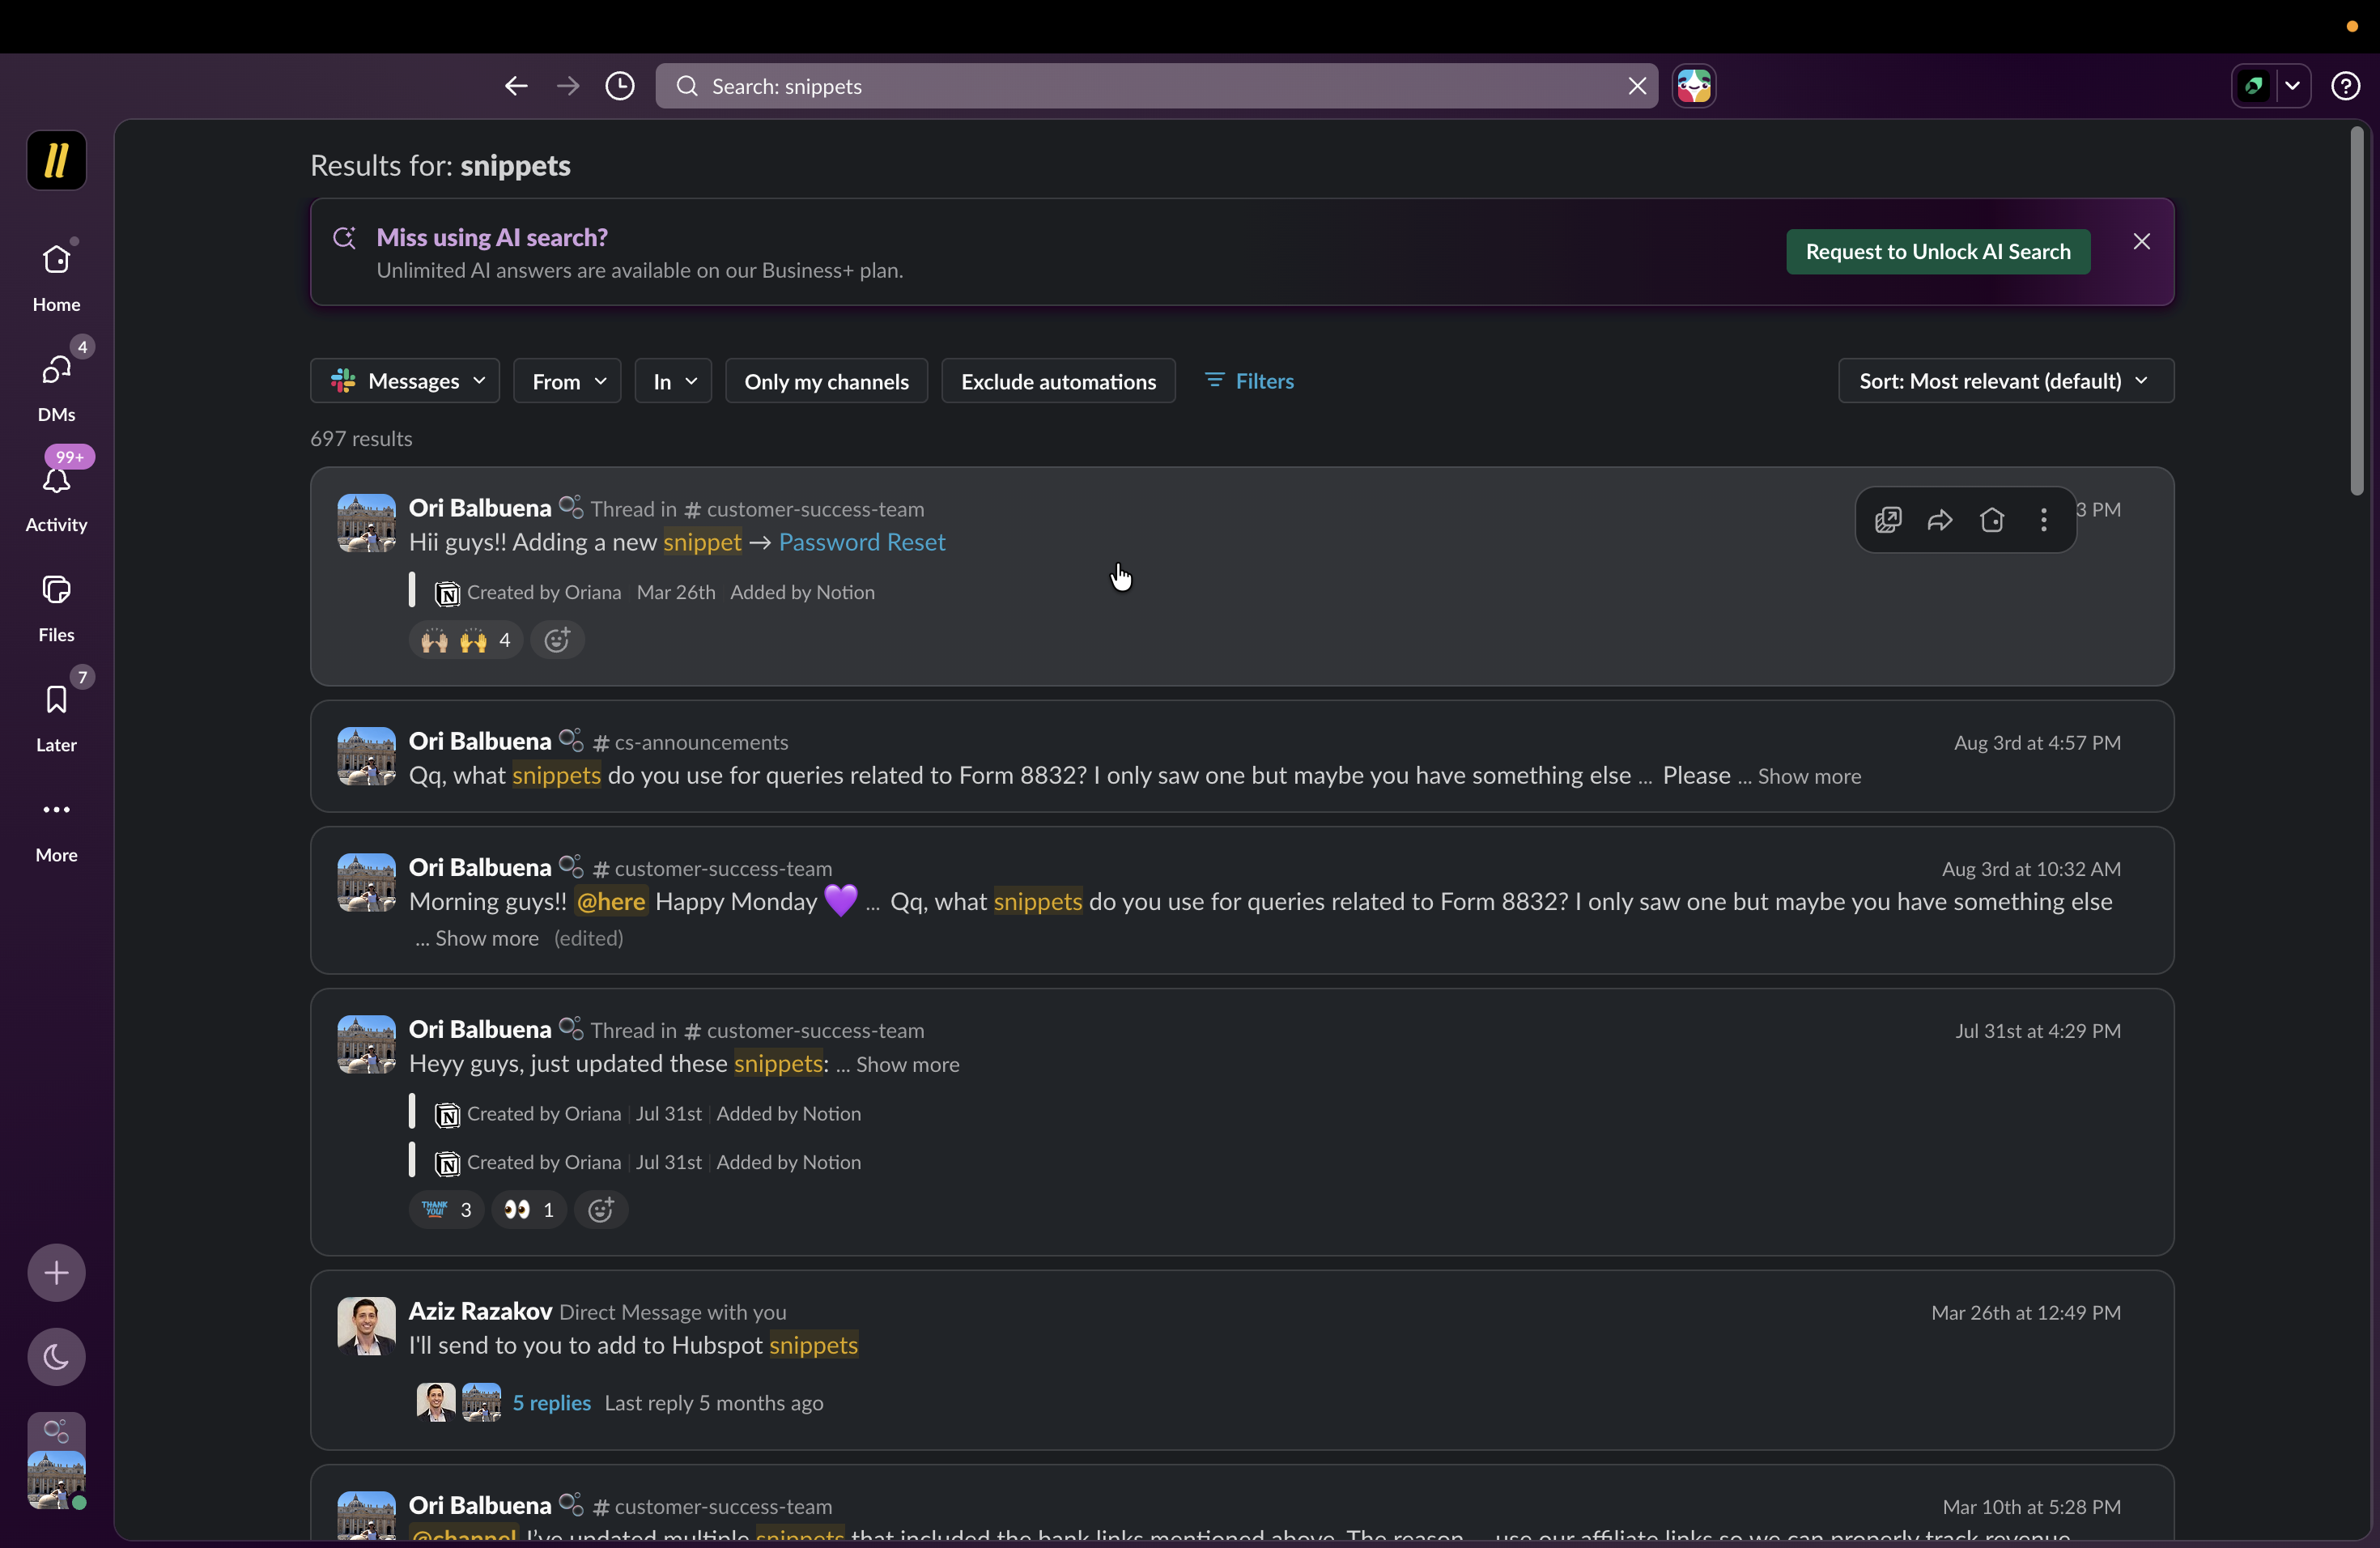The height and width of the screenshot is (1548, 2380).
Task: Click the 'Mar 26th at 12:49 PM' timestamp
Action: pos(2026,1313)
